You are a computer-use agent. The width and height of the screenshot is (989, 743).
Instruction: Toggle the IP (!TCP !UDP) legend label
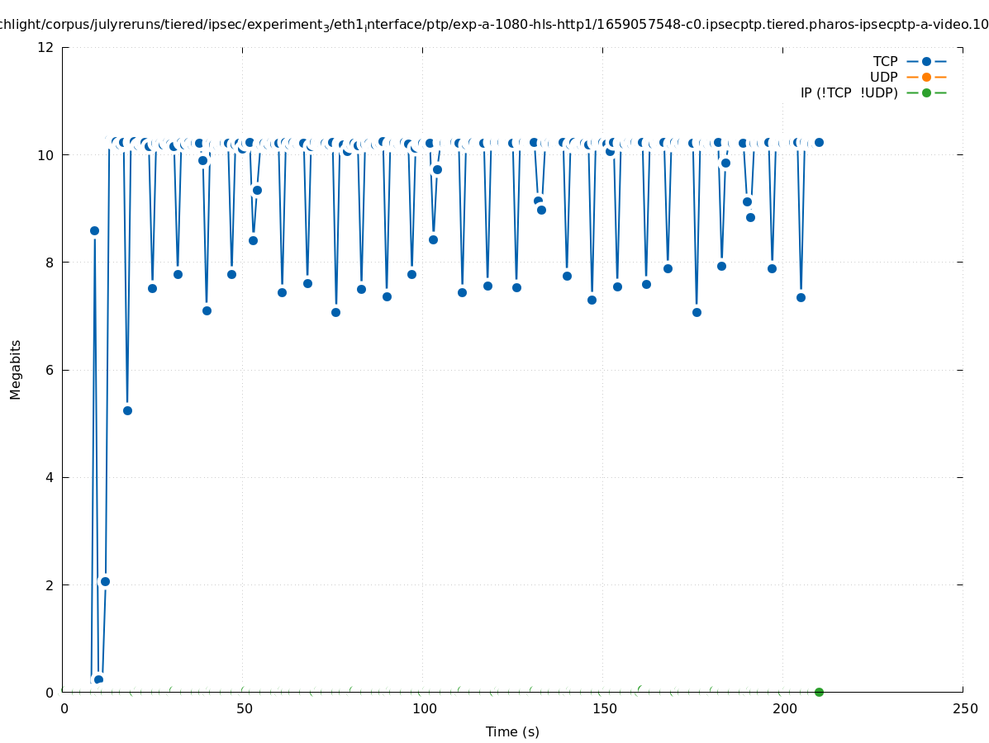tap(849, 92)
